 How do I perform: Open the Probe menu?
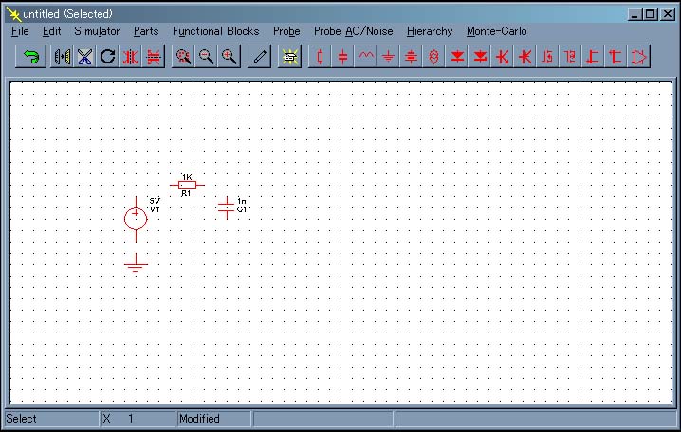286,31
